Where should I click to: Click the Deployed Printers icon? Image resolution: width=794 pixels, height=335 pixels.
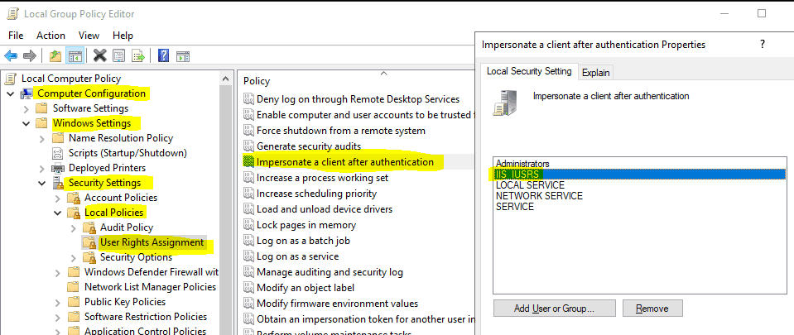(59, 168)
